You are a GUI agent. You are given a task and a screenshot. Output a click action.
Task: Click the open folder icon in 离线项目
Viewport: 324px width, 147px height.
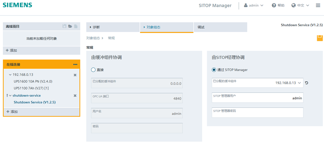70,26
